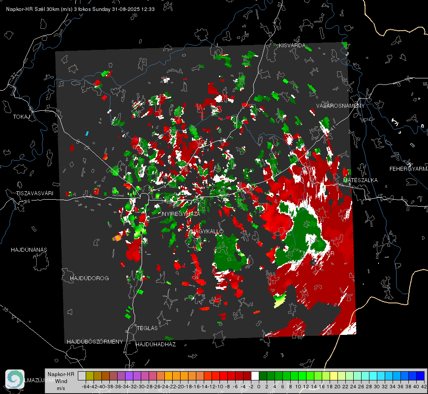Click the NYÍREGYHÁZA city label
This screenshot has height=394, width=428.
tap(181, 214)
